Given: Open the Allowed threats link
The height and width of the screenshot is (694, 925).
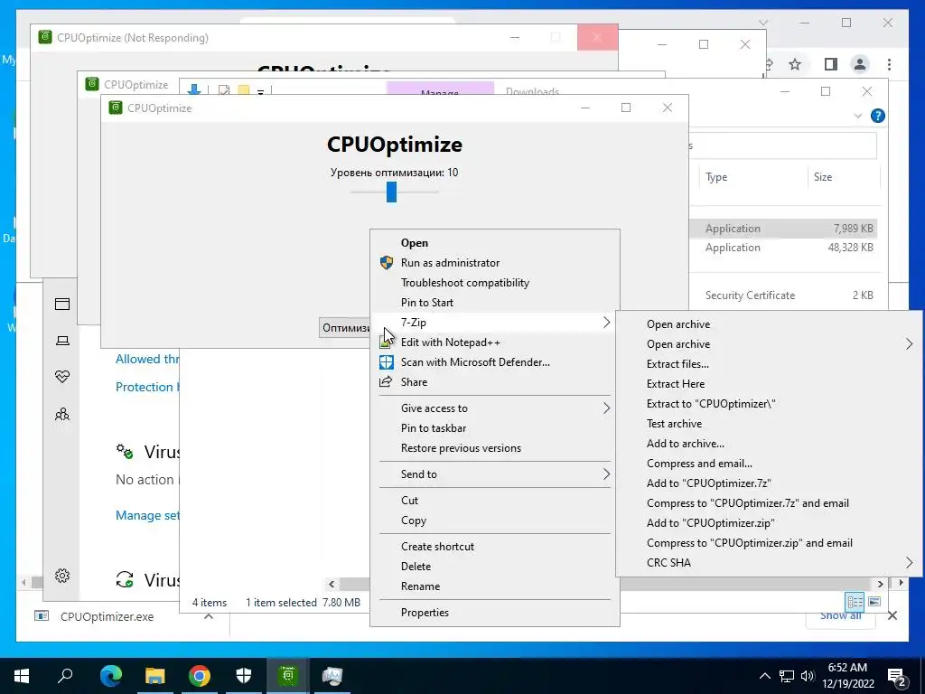Looking at the screenshot, I should point(147,360).
